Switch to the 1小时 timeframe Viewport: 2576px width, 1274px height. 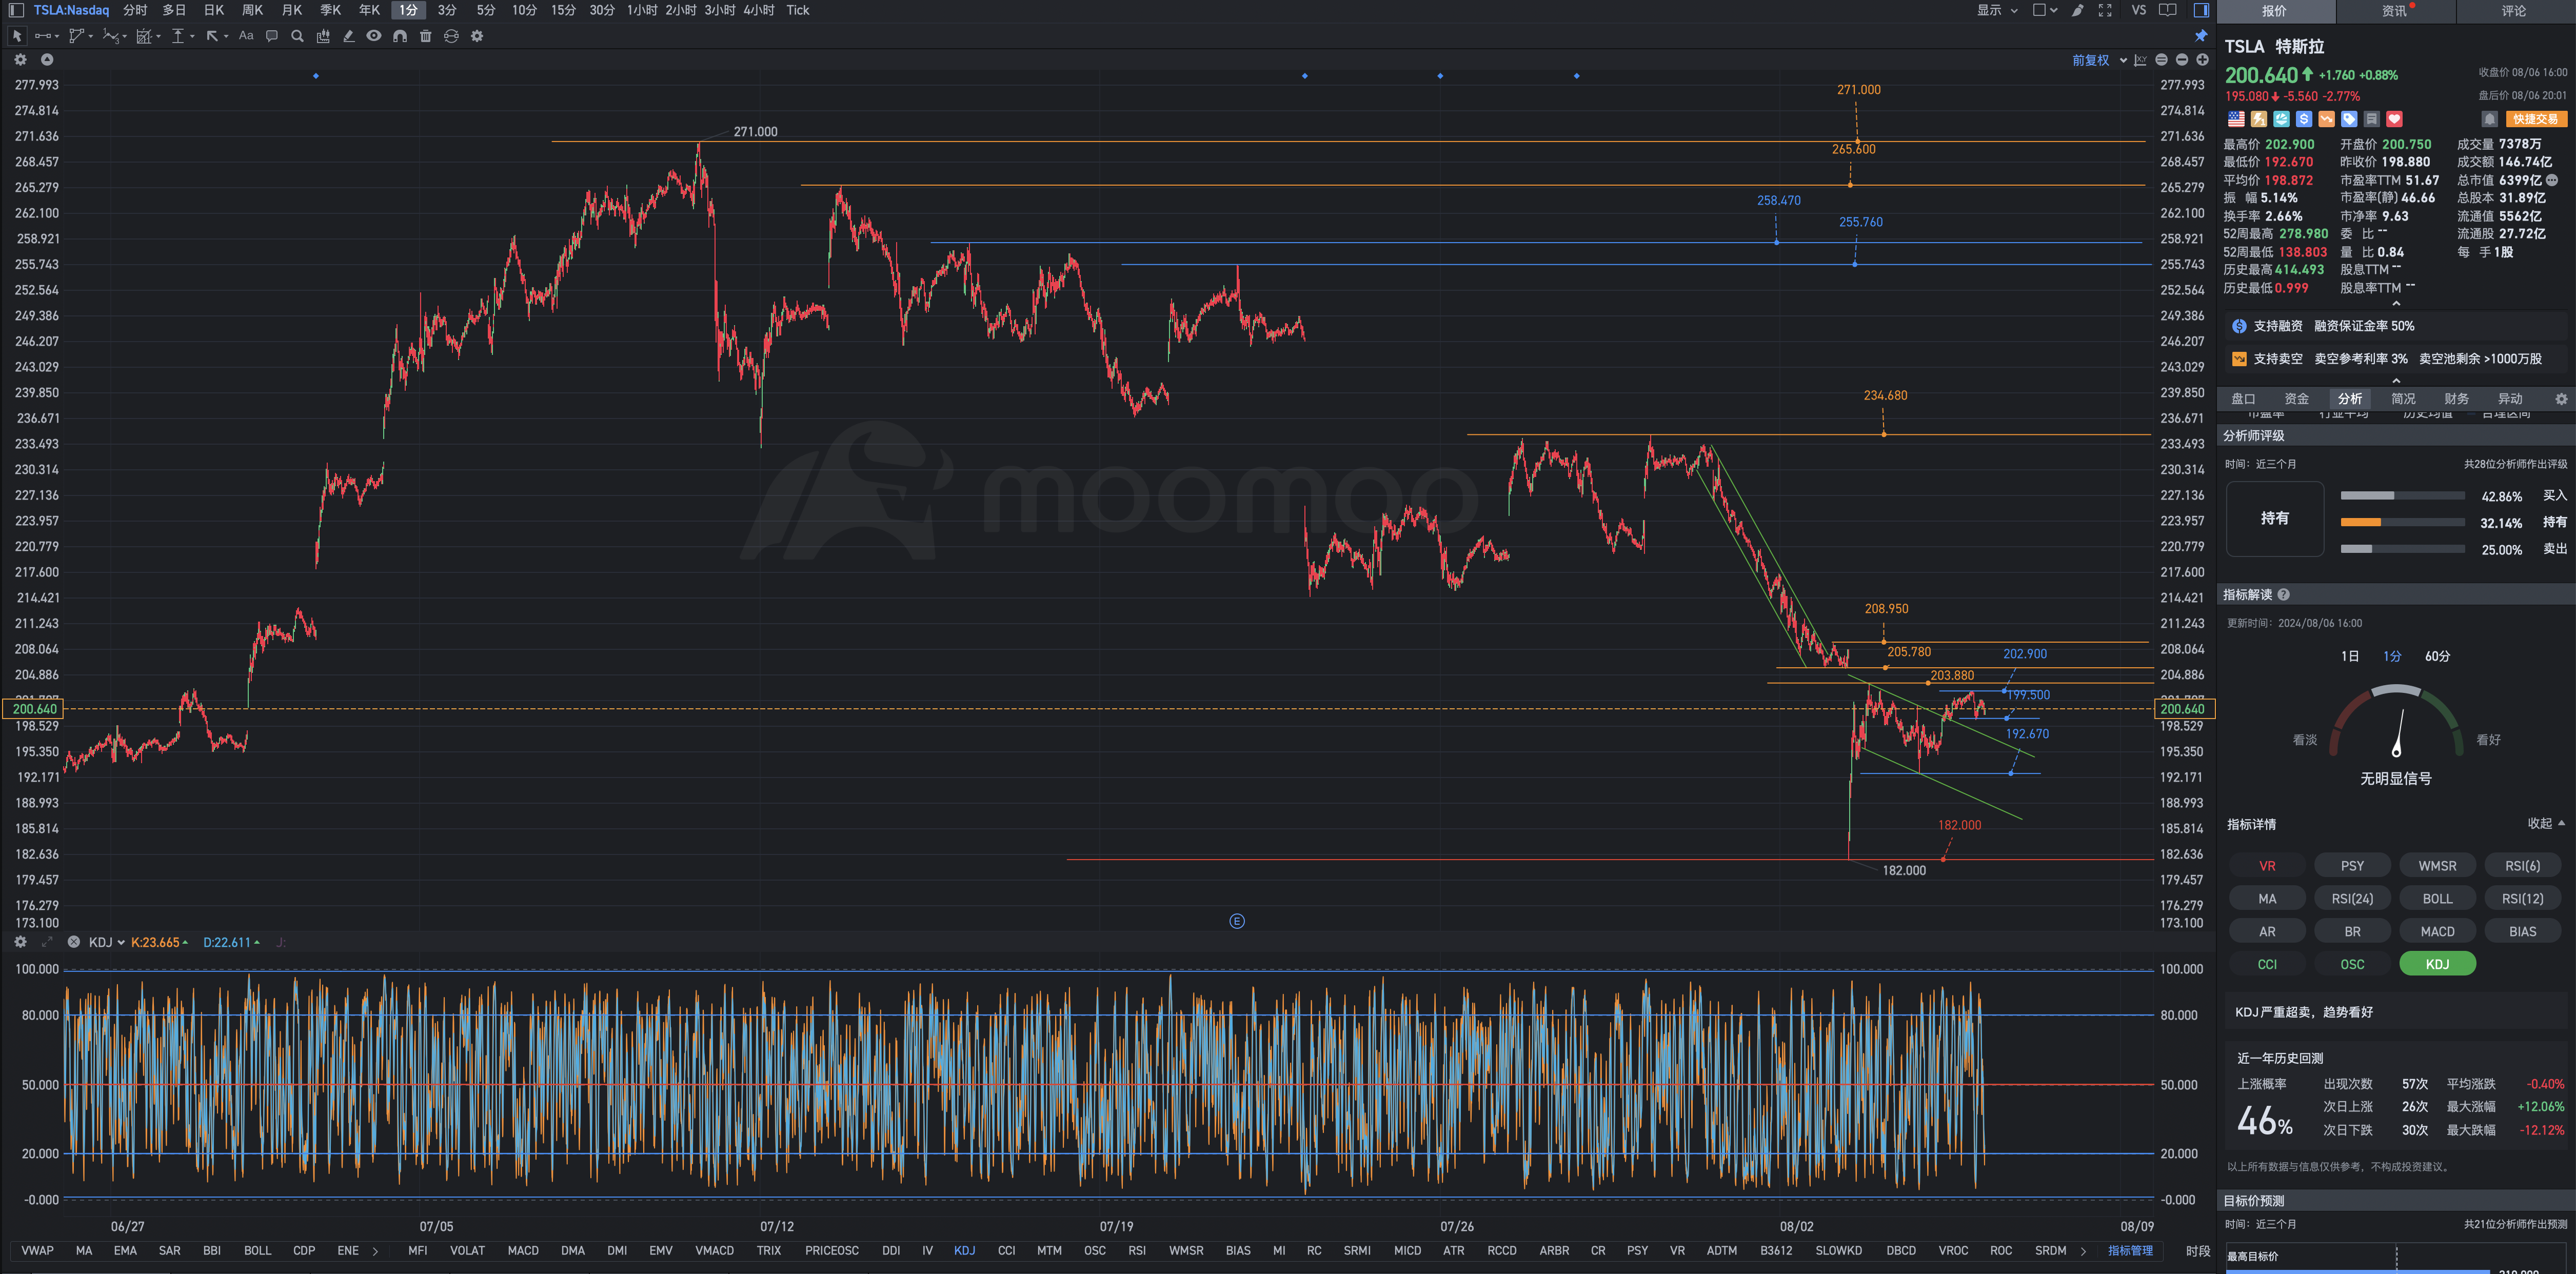[x=642, y=10]
